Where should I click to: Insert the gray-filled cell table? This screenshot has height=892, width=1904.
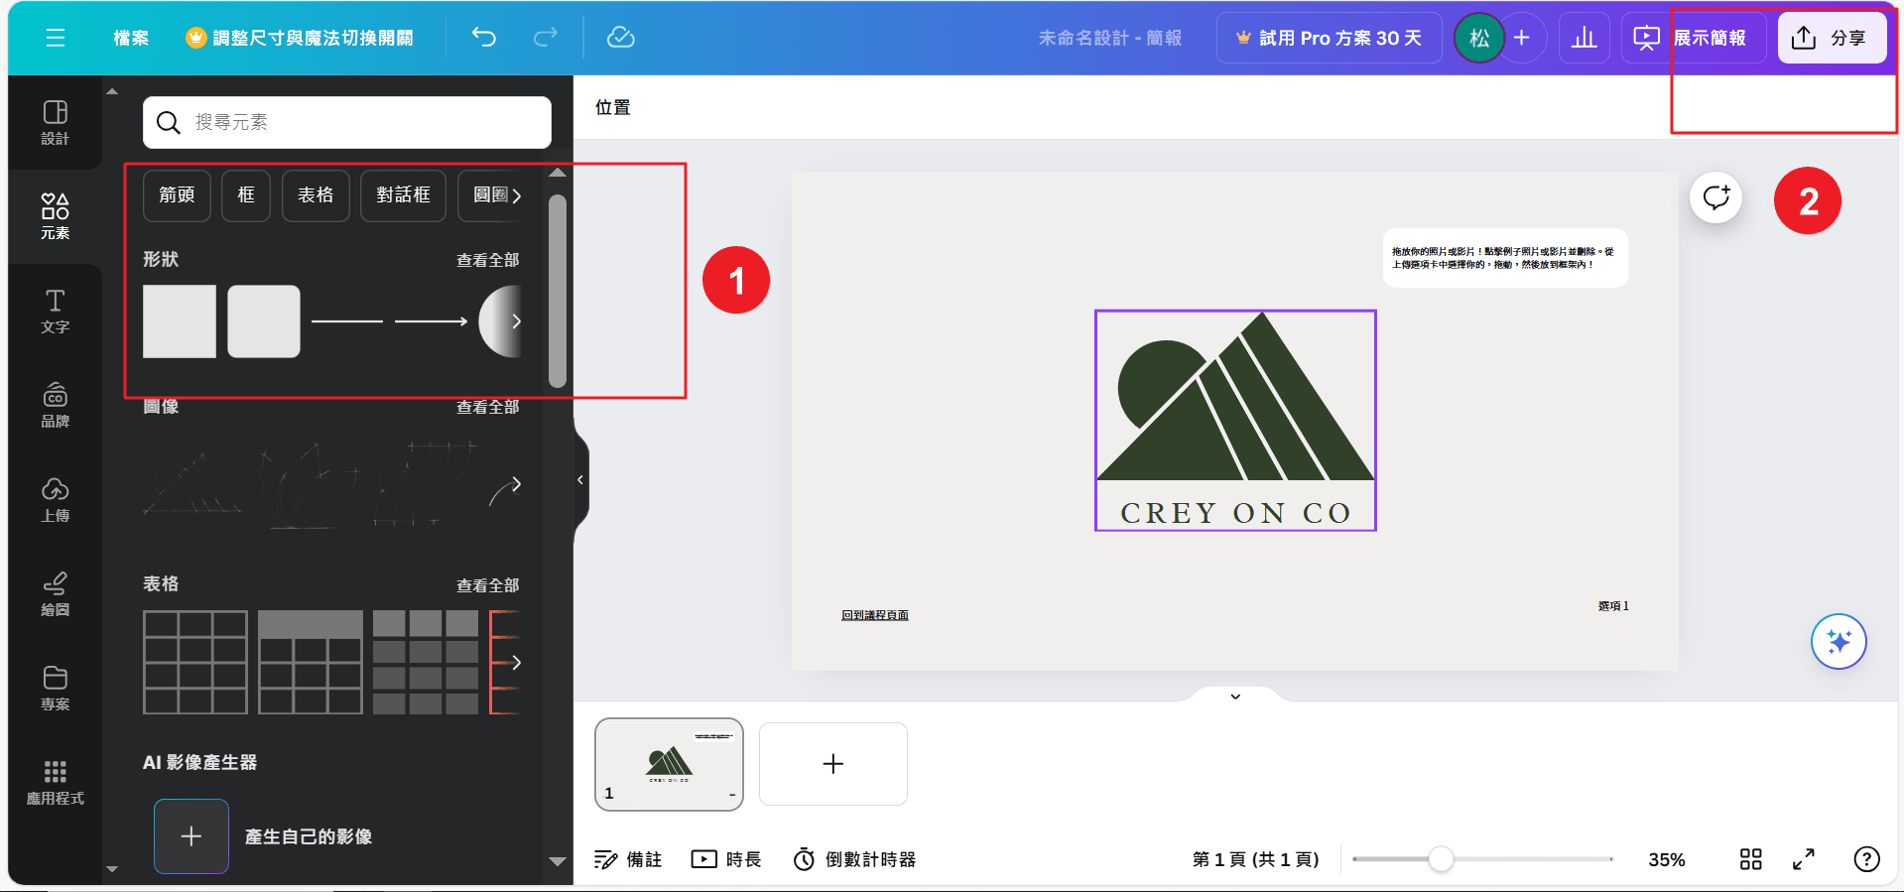coord(426,662)
